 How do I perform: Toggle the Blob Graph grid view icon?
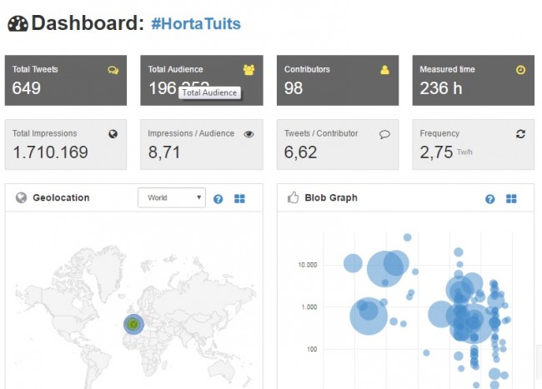pos(511,199)
